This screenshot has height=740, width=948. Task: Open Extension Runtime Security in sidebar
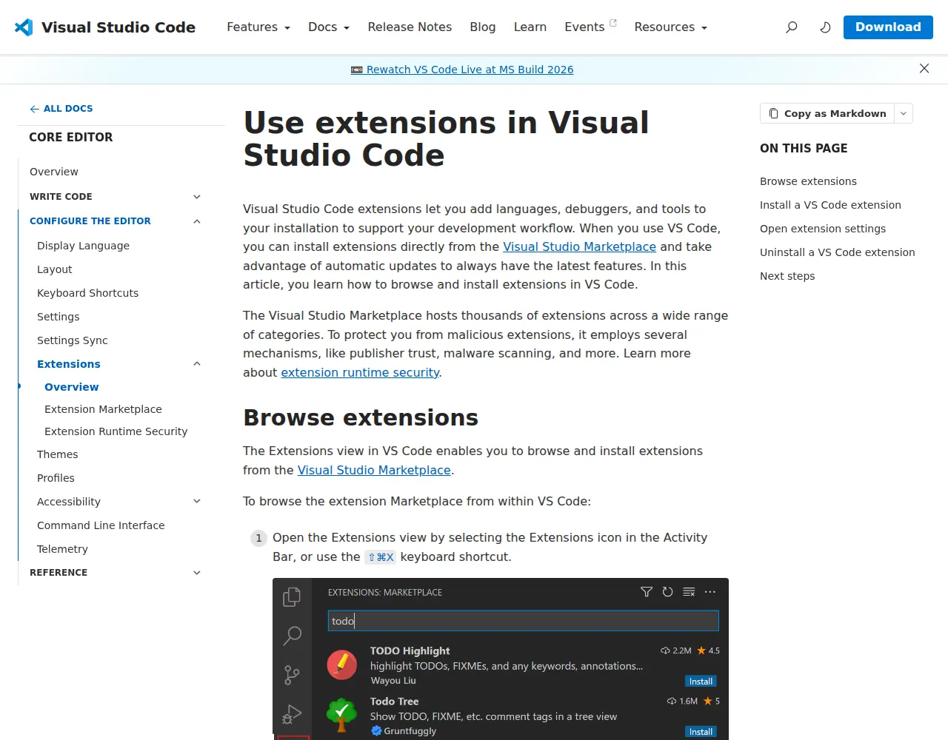point(116,431)
